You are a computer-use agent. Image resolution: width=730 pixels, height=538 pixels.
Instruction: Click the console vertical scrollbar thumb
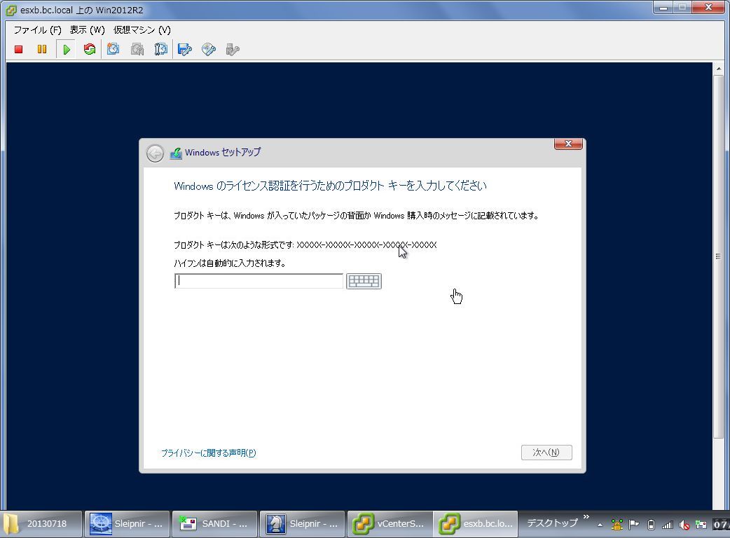(x=718, y=256)
